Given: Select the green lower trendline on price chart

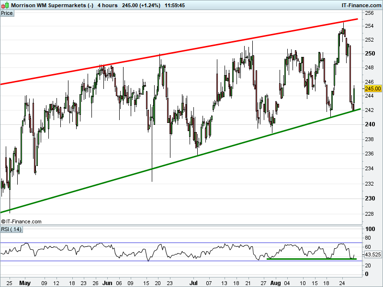Looking at the screenshot, I should [180, 161].
